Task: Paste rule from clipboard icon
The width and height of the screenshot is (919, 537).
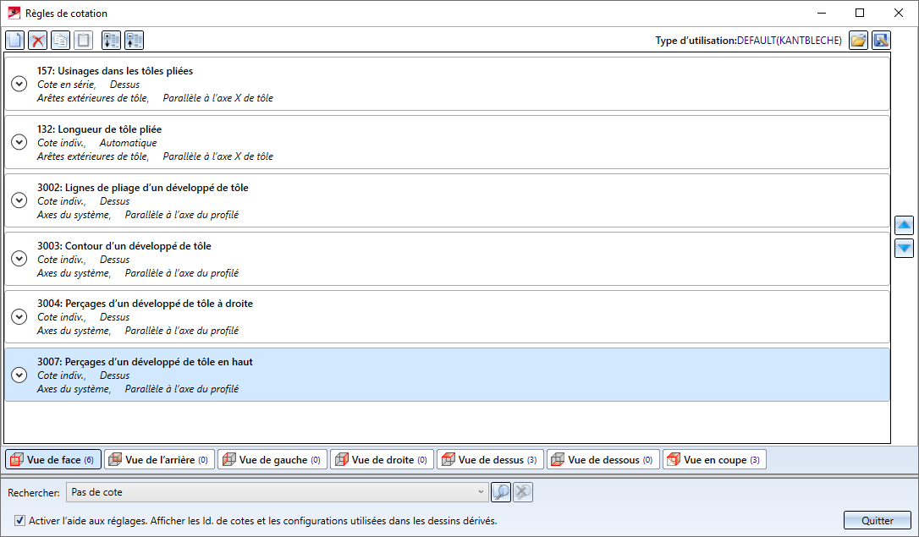Action: 83,41
